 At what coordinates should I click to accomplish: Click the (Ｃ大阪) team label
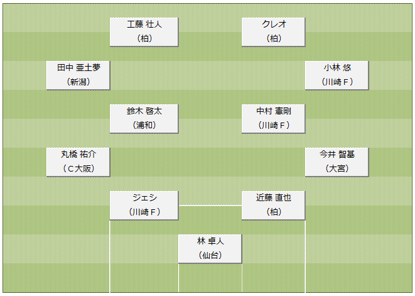(x=78, y=168)
